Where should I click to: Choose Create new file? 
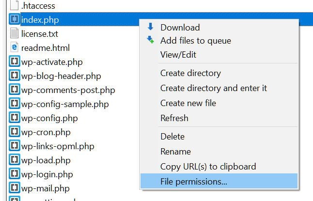[x=188, y=103]
